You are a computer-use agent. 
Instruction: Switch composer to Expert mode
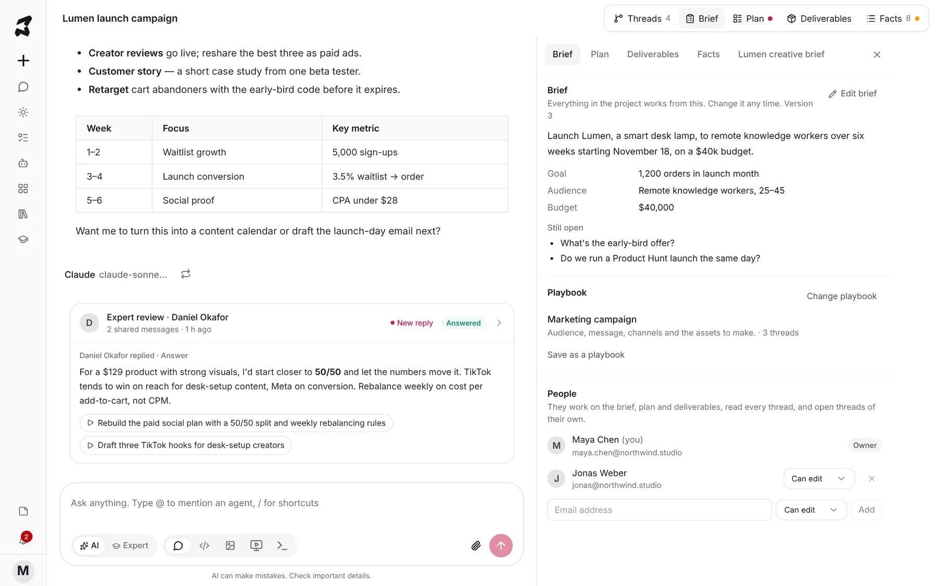(131, 545)
